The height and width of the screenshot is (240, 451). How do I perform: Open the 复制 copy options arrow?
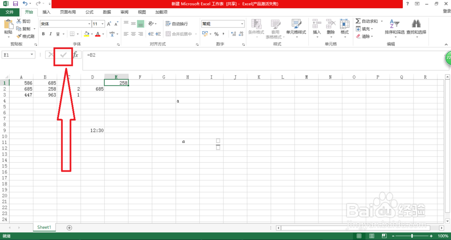[x=34, y=29]
